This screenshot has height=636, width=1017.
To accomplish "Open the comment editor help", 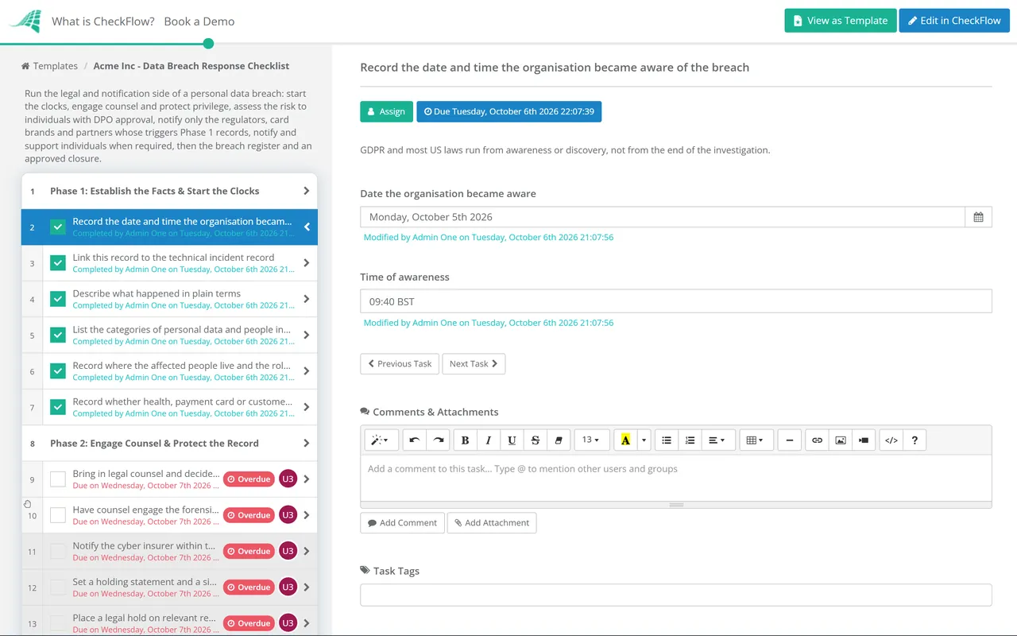I will tap(915, 440).
